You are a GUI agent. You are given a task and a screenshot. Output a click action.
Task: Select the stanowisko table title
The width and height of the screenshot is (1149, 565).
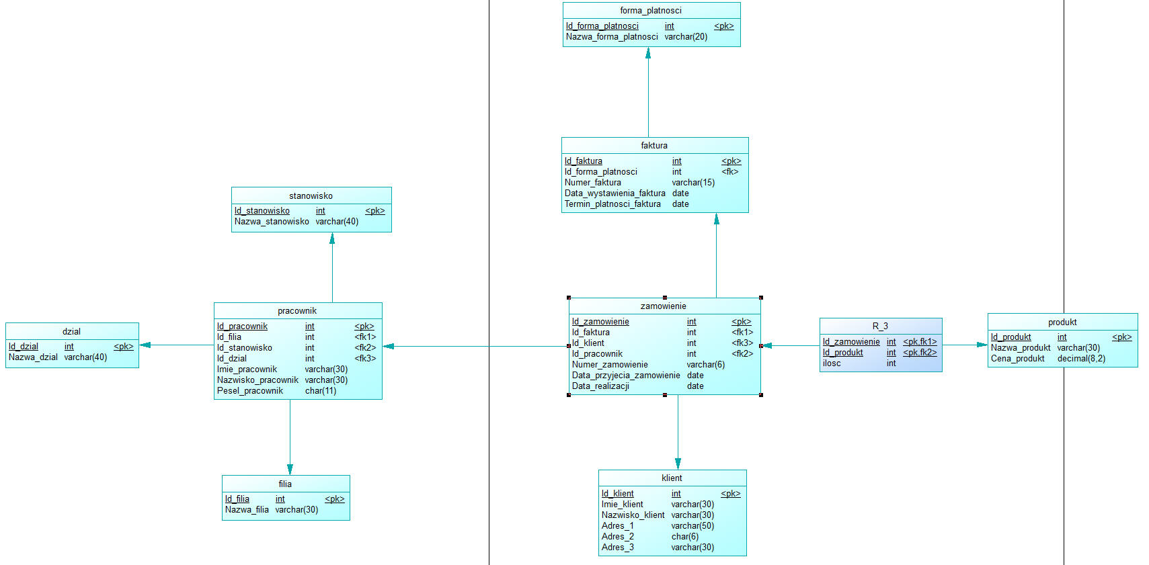(x=311, y=196)
